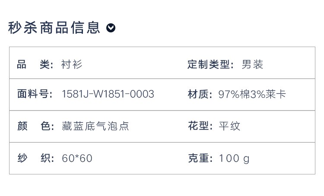Select the 定制类型 label
This screenshot has width=324, height=196.
[210, 64]
